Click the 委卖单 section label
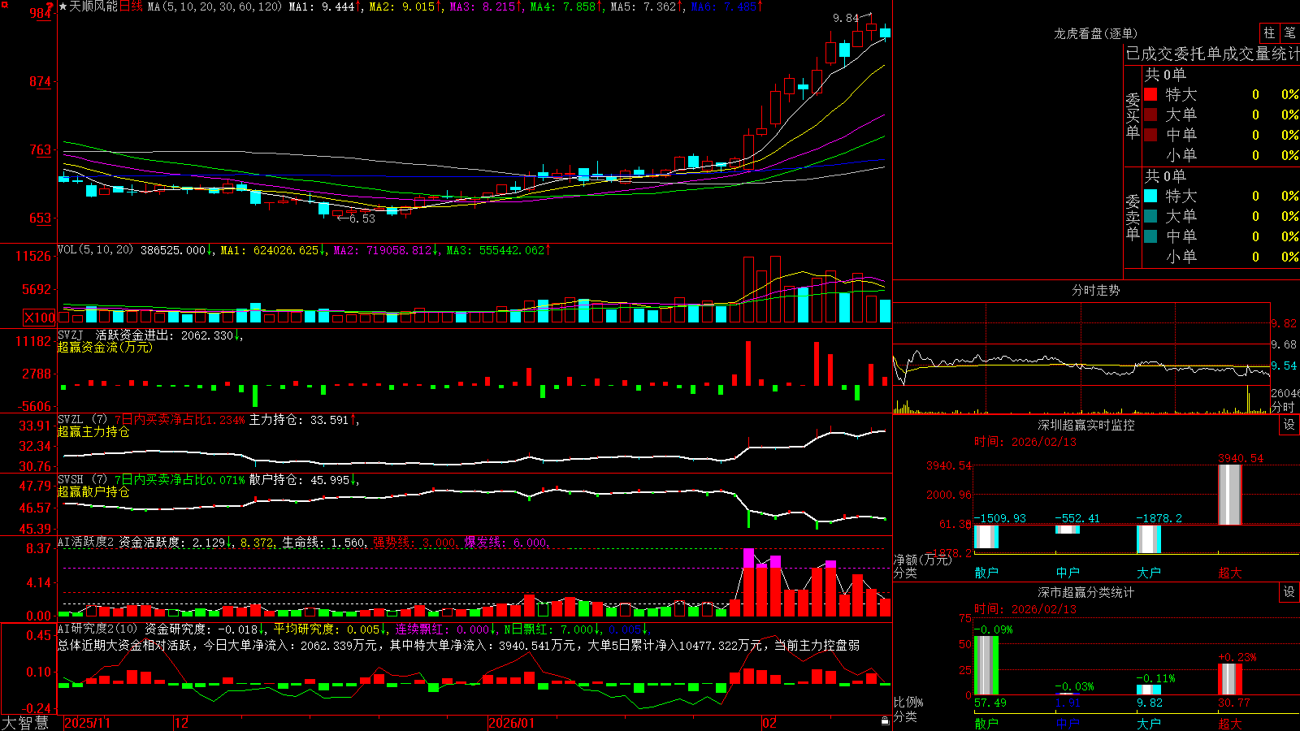1300x731 pixels. (x=1133, y=217)
